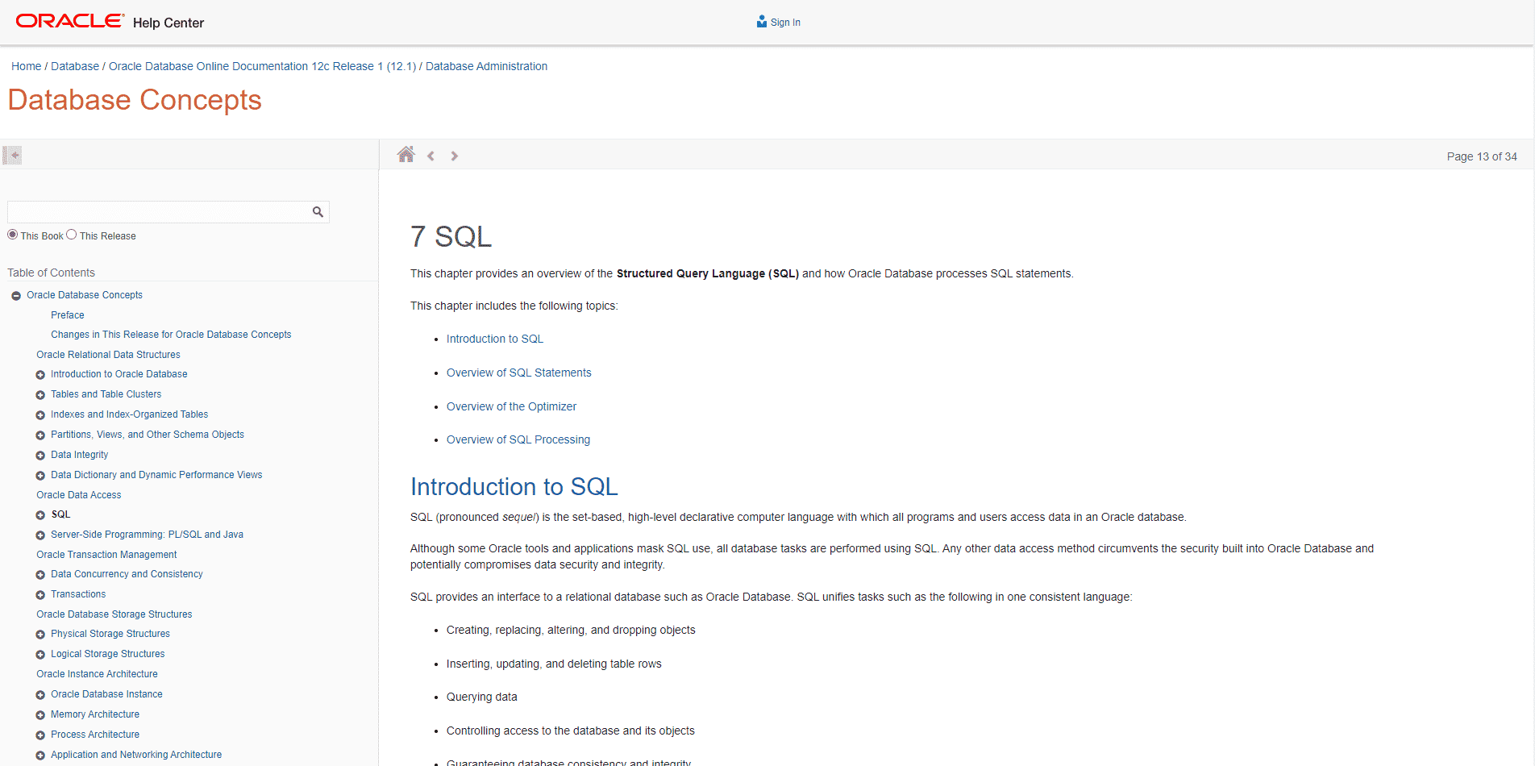Screen dimensions: 1535x766
Task: Open the Preface entry in contents
Action: click(68, 315)
